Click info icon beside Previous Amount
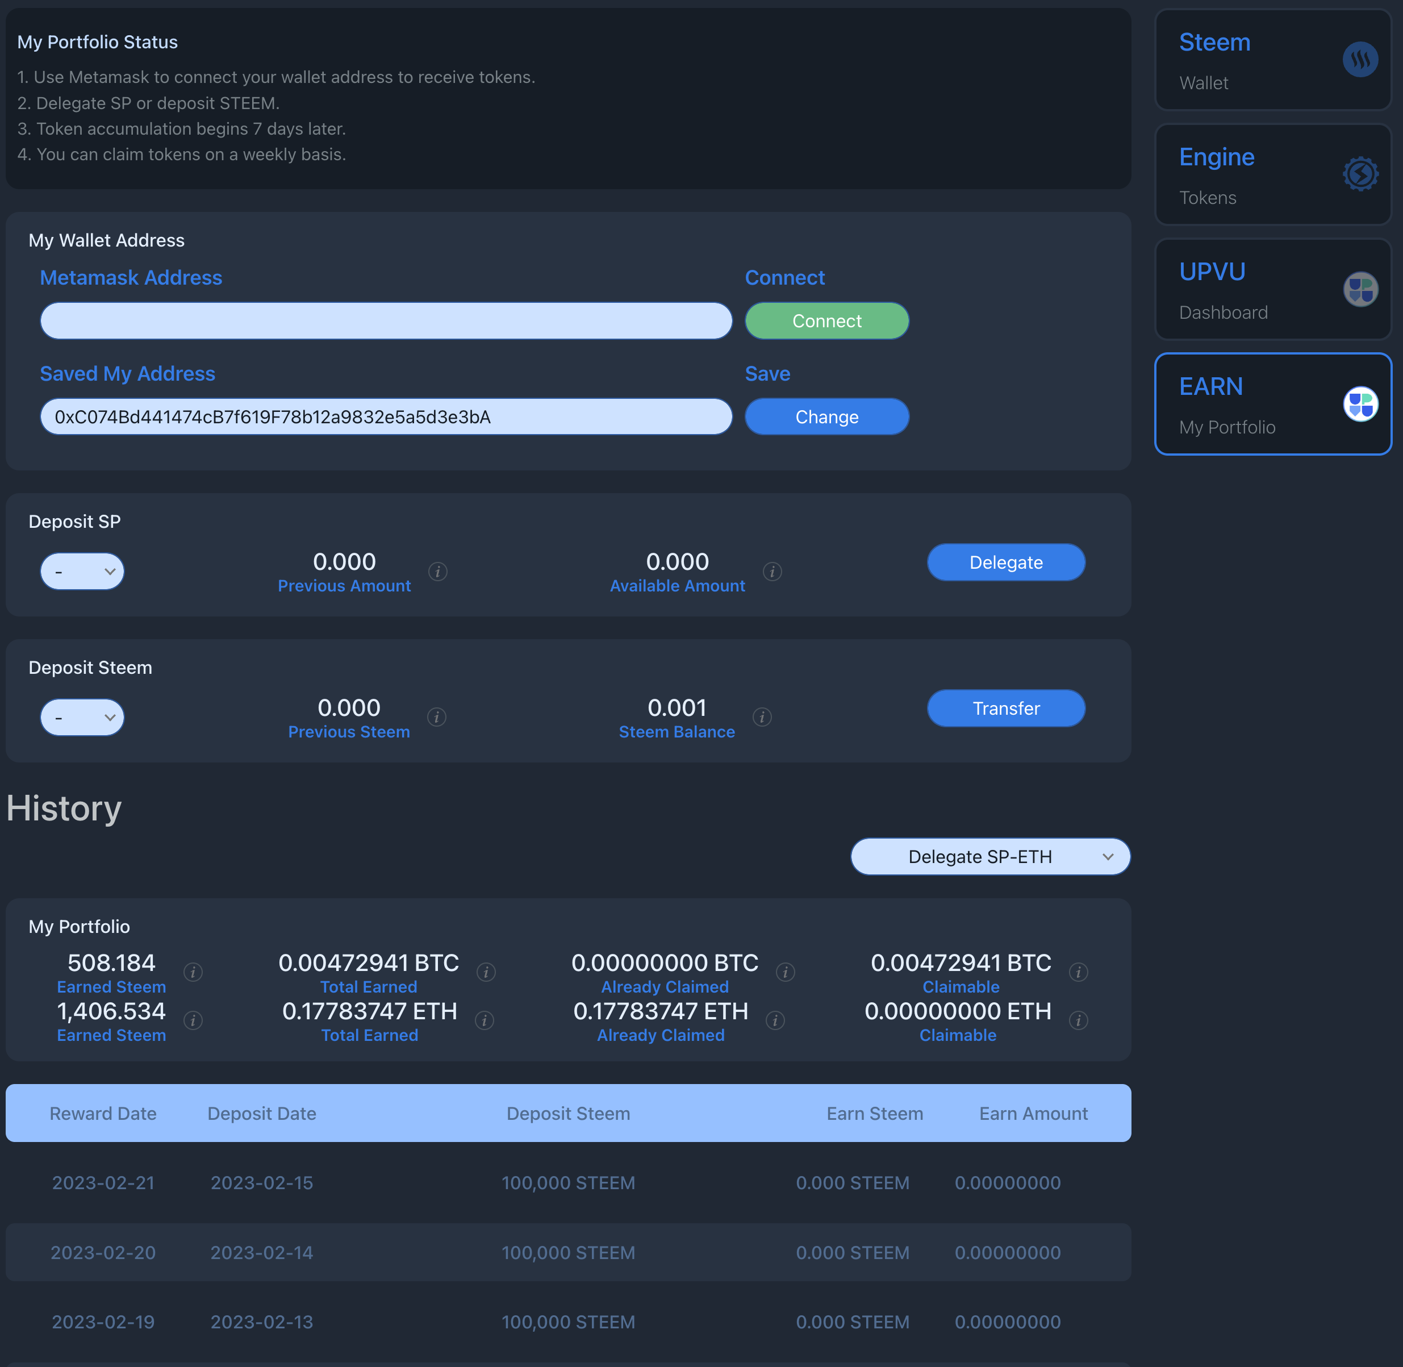 438,572
